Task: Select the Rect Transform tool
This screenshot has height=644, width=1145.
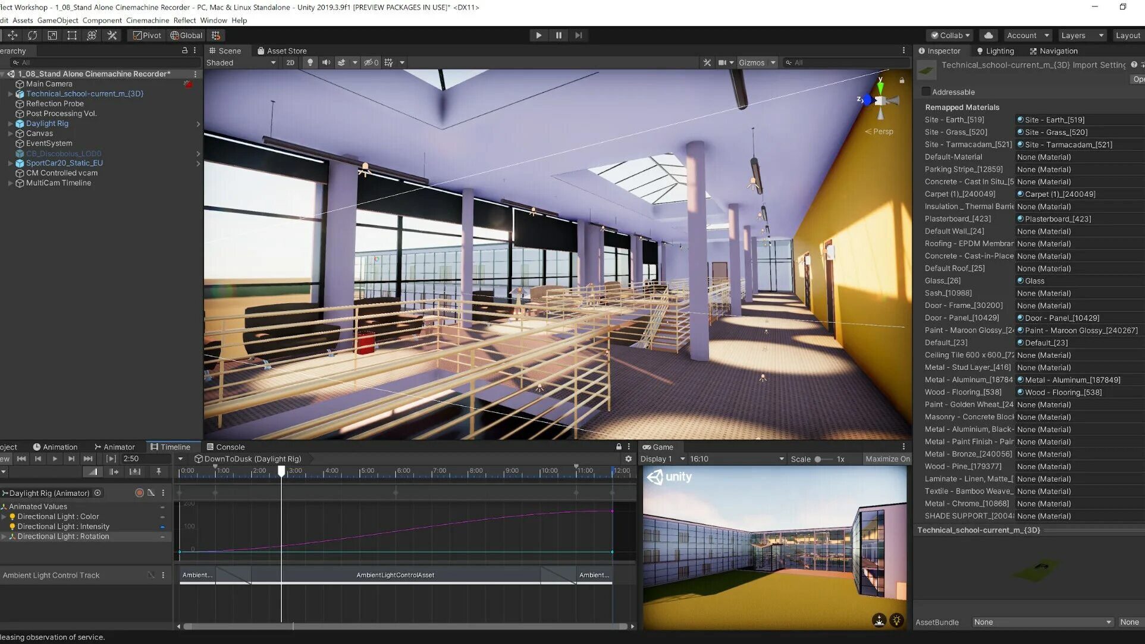Action: [72, 35]
